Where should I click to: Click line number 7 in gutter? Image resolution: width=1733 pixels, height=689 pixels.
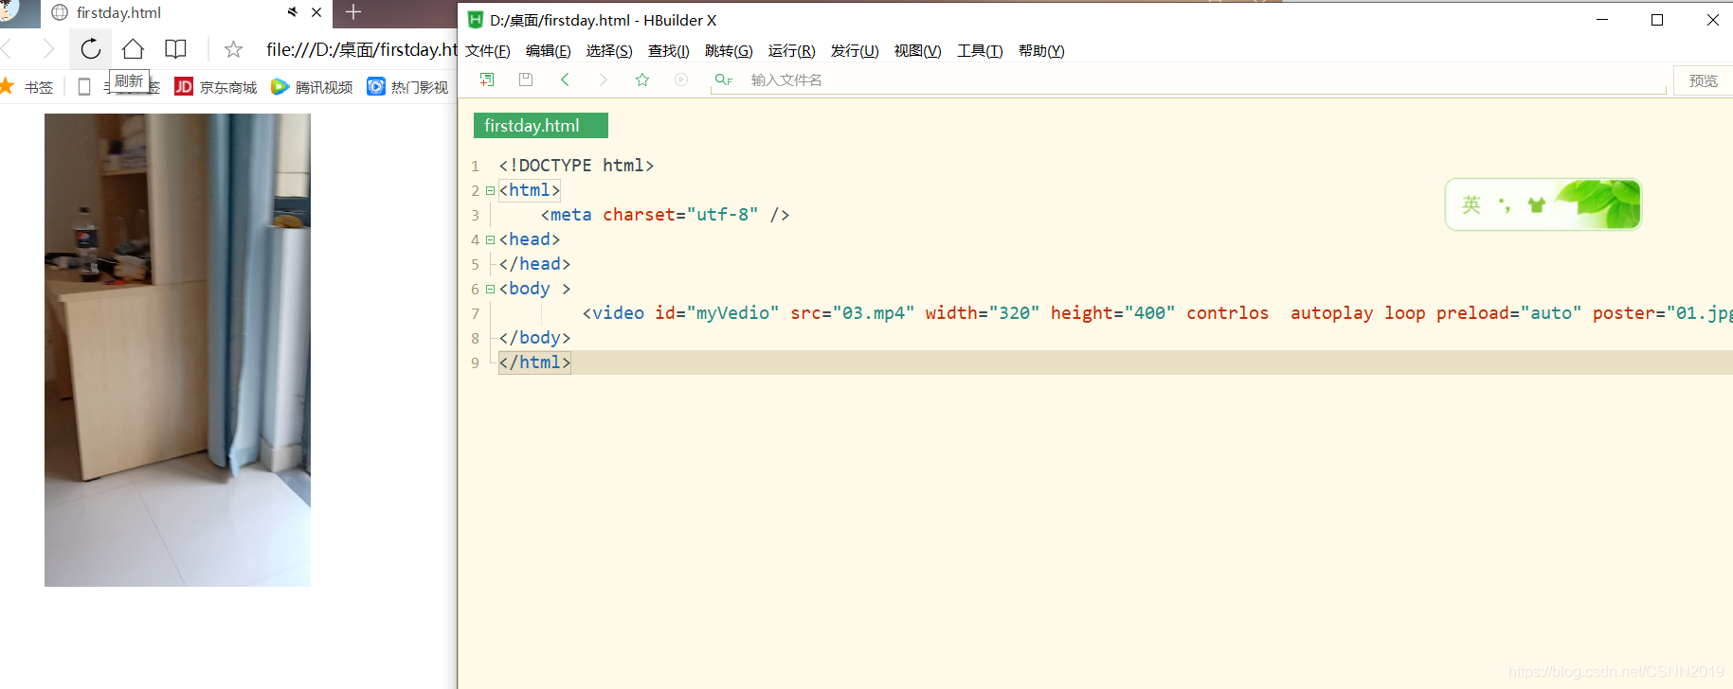[x=476, y=313]
